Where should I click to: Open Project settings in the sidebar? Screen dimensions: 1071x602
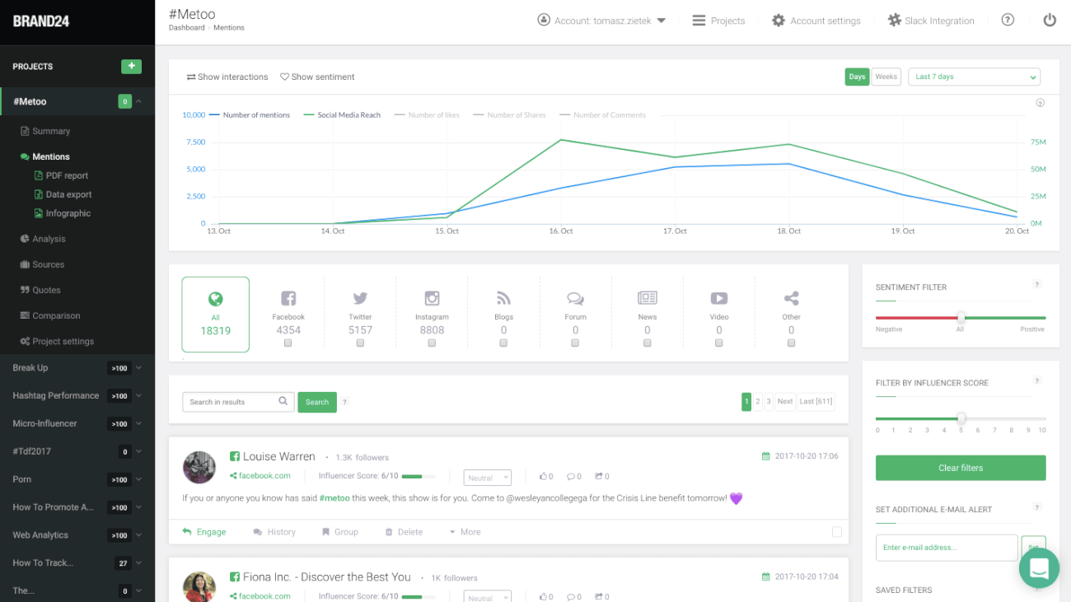point(57,341)
